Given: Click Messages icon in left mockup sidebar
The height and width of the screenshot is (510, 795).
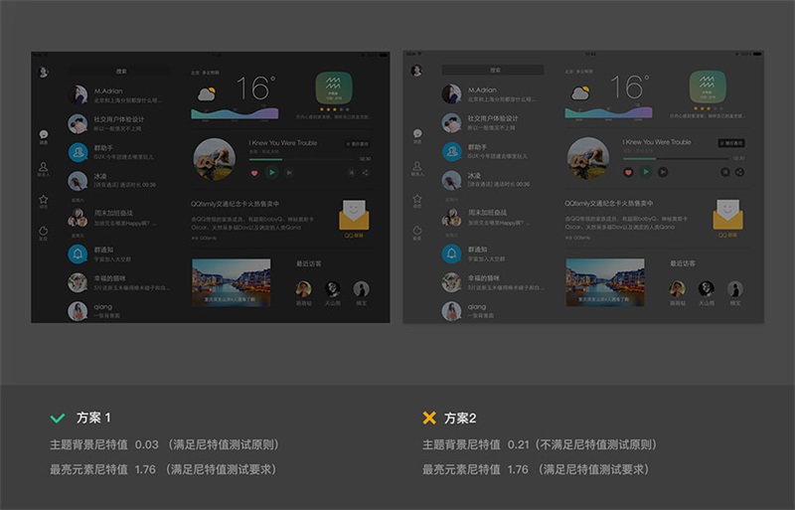Looking at the screenshot, I should pyautogui.click(x=44, y=134).
